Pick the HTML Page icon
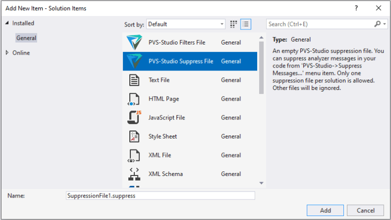391x220 pixels. [134, 99]
